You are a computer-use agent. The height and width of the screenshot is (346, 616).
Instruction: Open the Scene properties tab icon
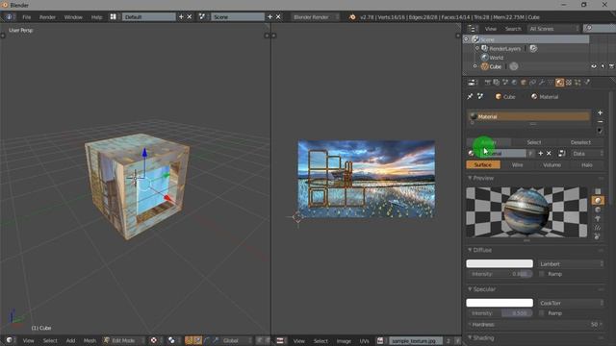505,83
